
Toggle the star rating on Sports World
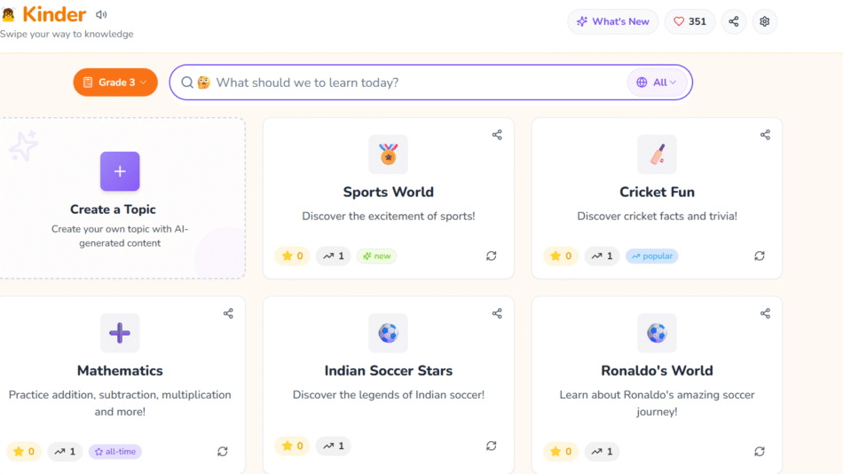pos(292,256)
